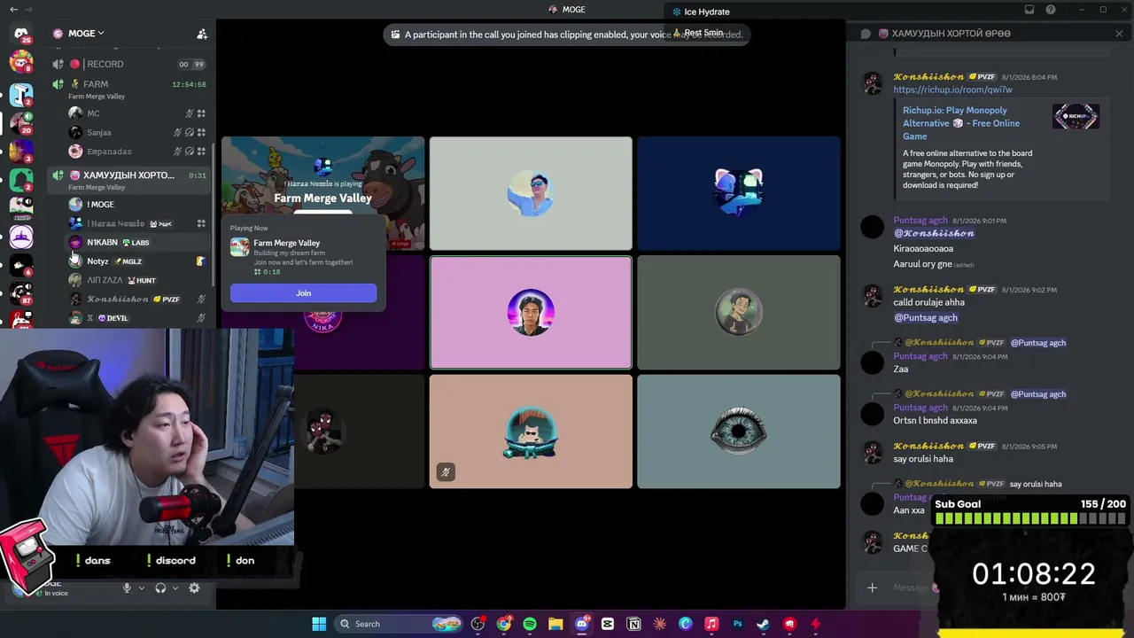The height and width of the screenshot is (638, 1134).
Task: Open Photoshop from the taskbar
Action: coord(737,624)
